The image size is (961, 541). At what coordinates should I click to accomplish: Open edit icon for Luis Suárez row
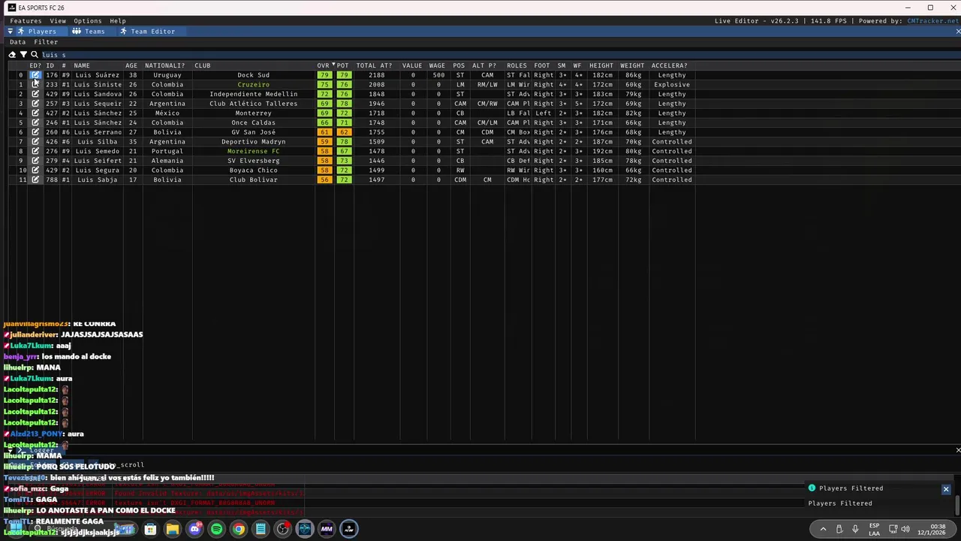click(35, 75)
